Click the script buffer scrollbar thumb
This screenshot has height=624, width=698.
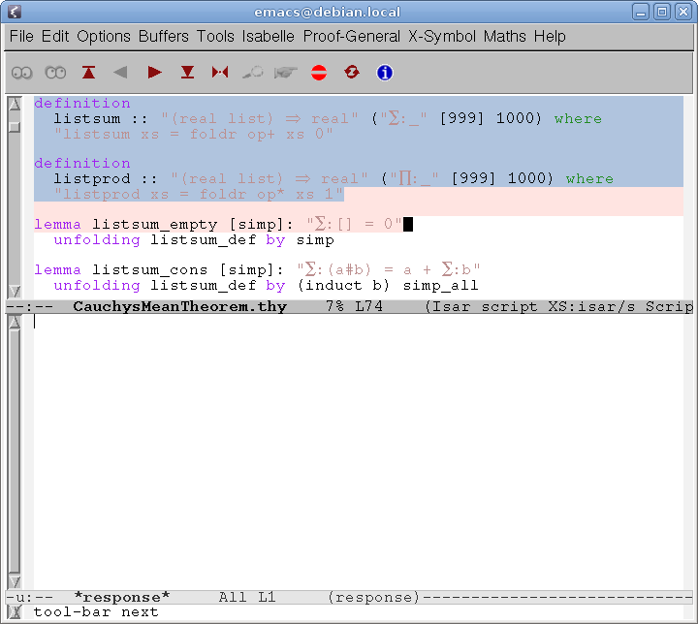click(x=14, y=126)
